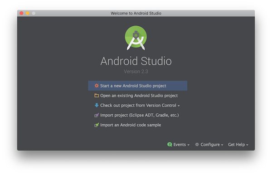The width and height of the screenshot is (272, 175).
Task: Click the folder icon for opening existing project
Action: click(x=97, y=96)
